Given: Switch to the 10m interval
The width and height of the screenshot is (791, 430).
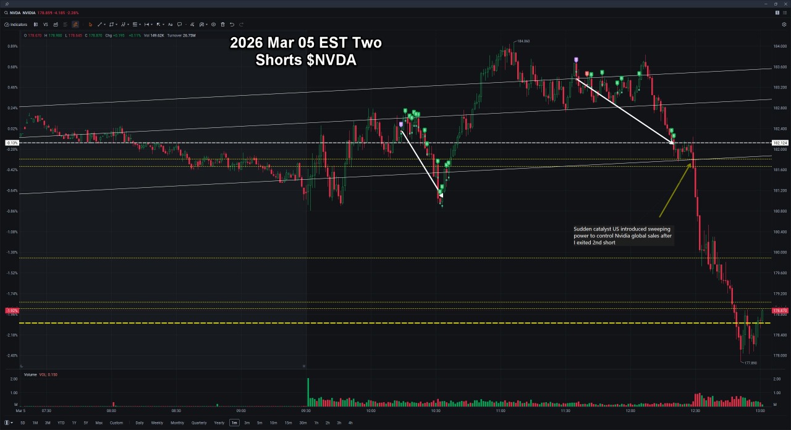Looking at the screenshot, I should click(273, 423).
